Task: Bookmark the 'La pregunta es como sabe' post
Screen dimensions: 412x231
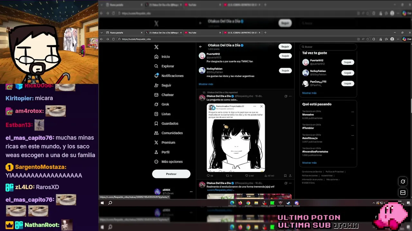Action: (x=285, y=176)
